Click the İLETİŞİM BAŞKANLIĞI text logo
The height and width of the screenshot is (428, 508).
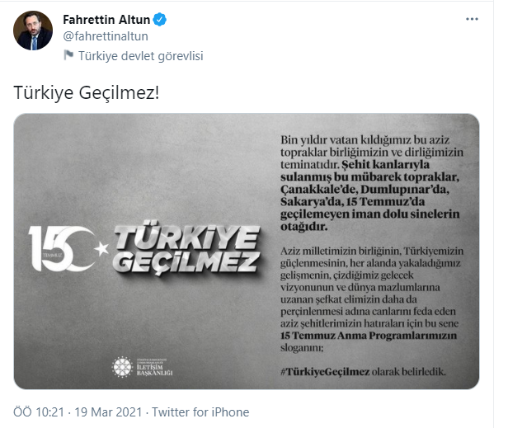pyautogui.click(x=154, y=368)
